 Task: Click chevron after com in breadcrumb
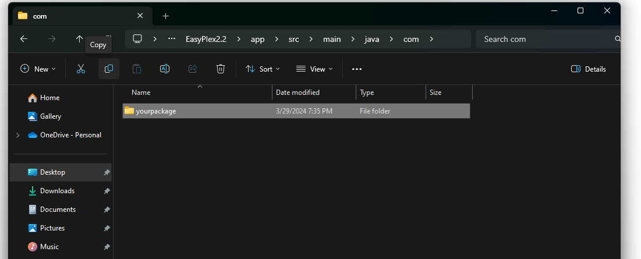coord(431,39)
